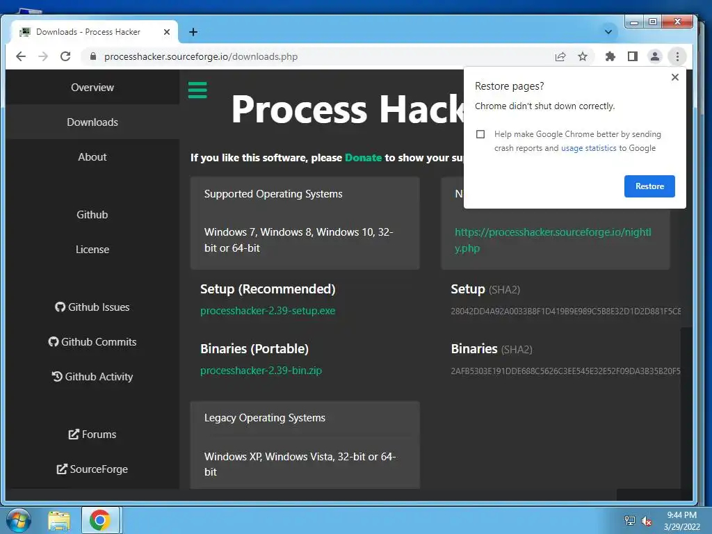Click the Supported Operating Systems heading
The image size is (712, 534).
tap(273, 194)
